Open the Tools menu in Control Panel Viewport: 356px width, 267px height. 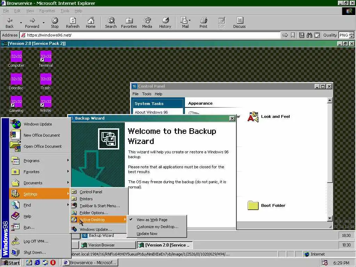(x=147, y=94)
